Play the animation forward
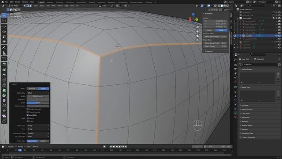The height and width of the screenshot is (159, 282). [x=120, y=147]
